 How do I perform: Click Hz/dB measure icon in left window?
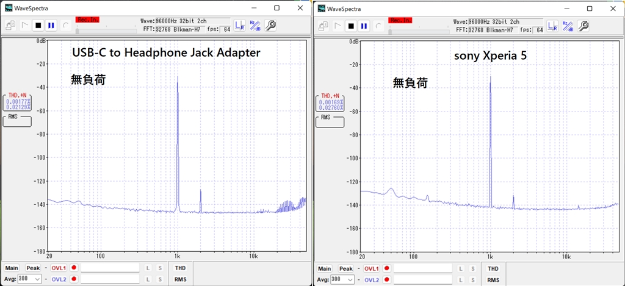(x=255, y=26)
